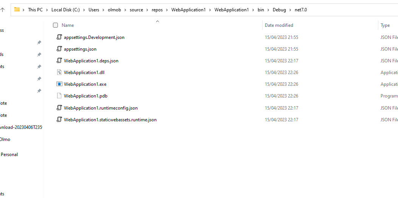This screenshot has width=398, height=198.
Task: Expand chevron after source breadcrumb
Action: tap(147, 10)
